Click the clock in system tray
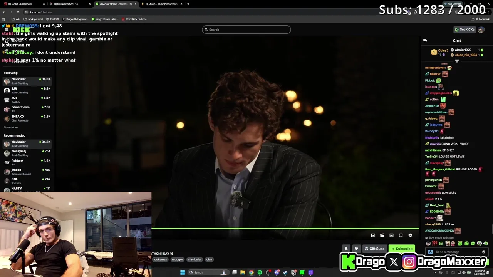Image resolution: width=493 pixels, height=277 pixels. click(x=480, y=272)
